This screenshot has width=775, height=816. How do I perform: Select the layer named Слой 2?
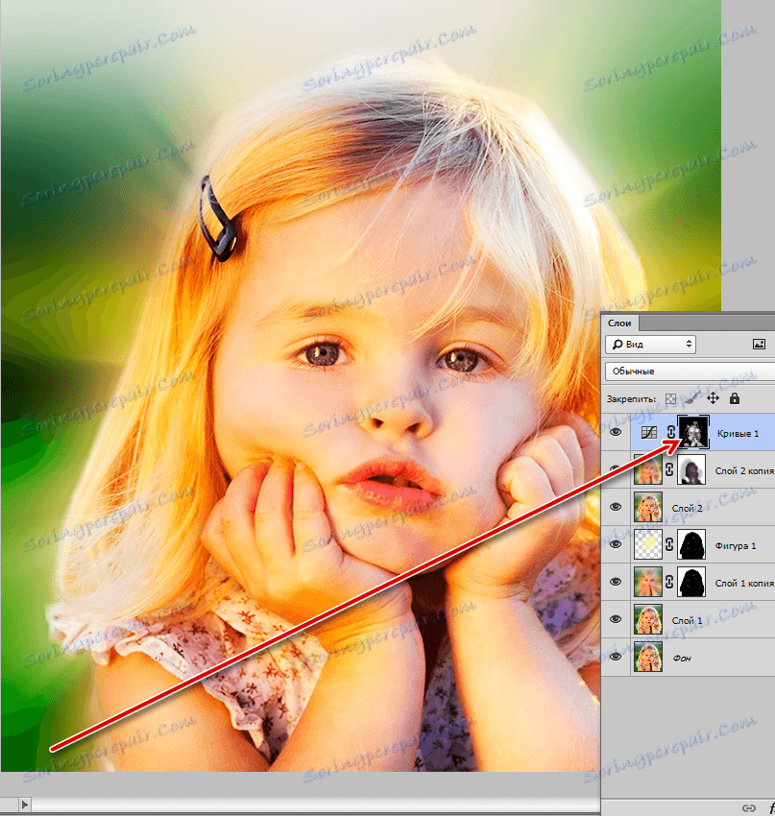pos(687,509)
